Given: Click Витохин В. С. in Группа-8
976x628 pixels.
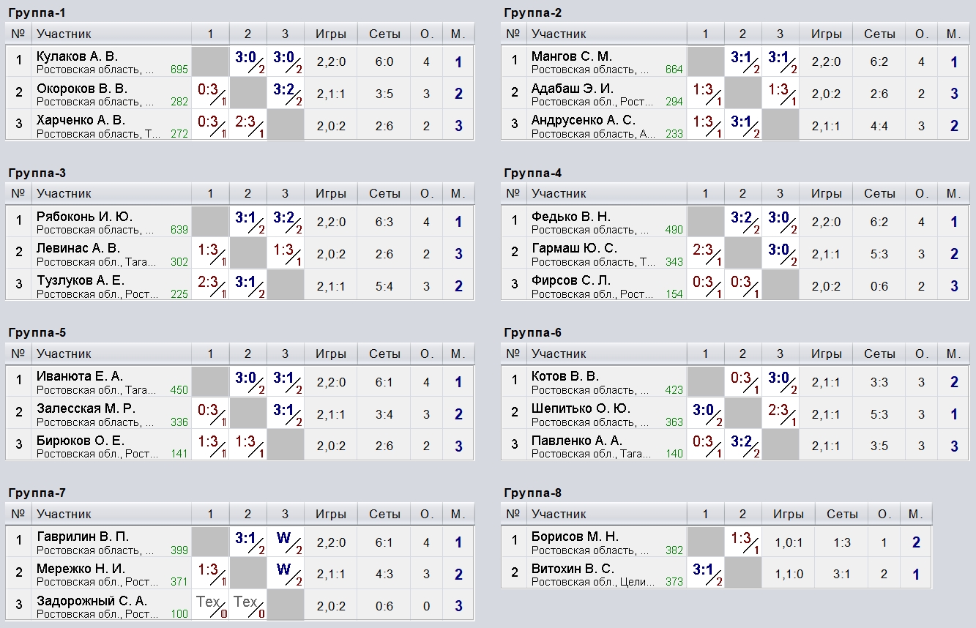Looking at the screenshot, I should tap(573, 569).
